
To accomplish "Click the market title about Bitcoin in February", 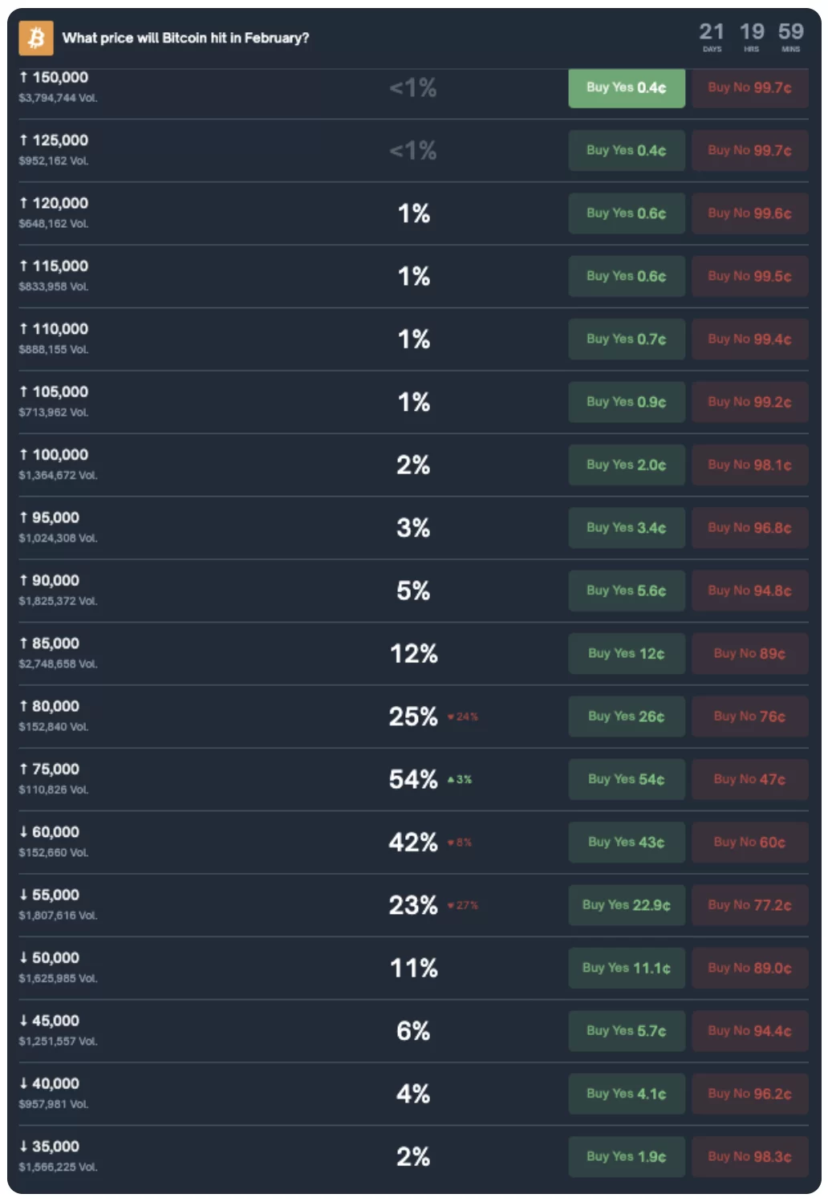I will 185,38.
